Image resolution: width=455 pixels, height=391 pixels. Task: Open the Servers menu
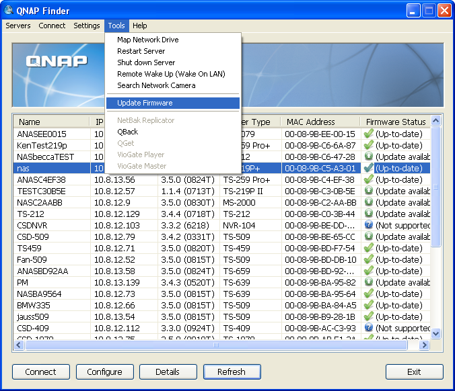18,26
